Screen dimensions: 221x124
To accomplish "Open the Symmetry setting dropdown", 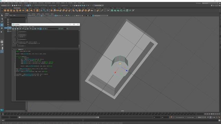I will 65,6.
